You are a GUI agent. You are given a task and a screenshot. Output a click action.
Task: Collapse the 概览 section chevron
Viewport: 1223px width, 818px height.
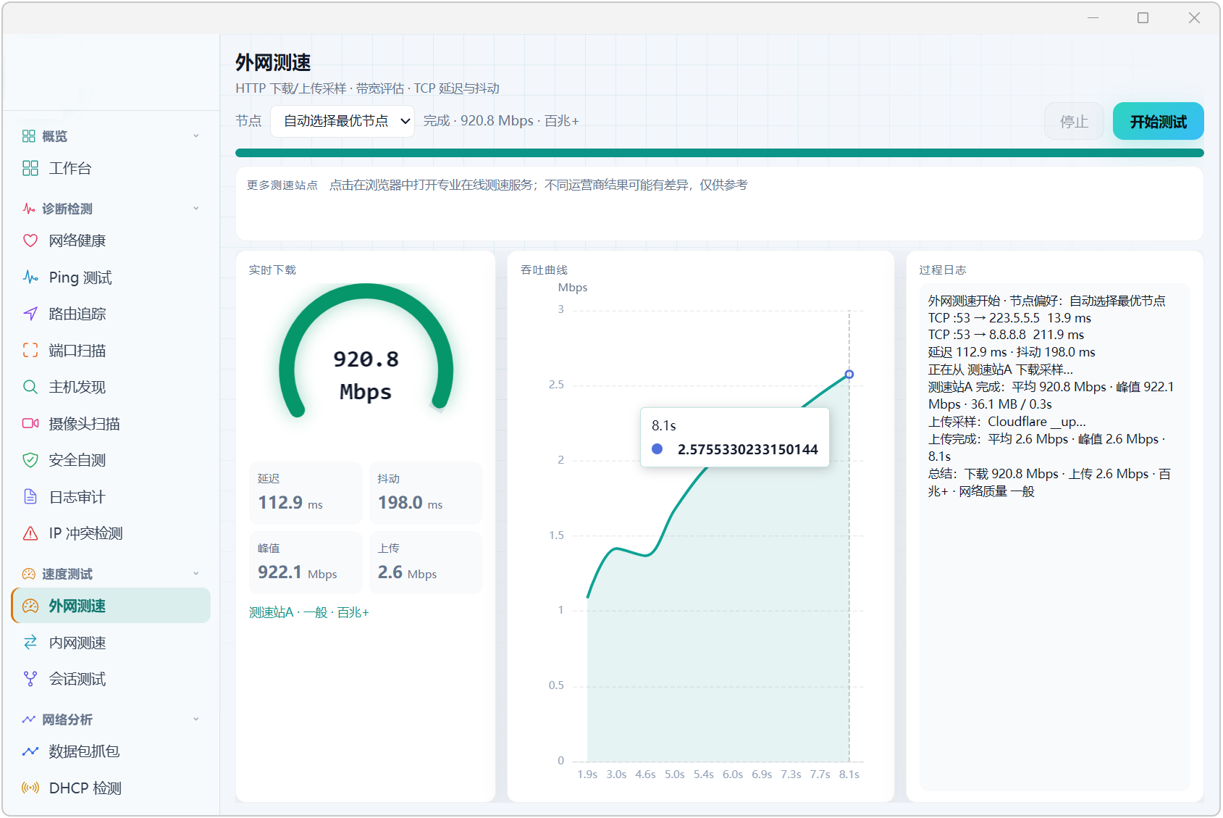click(x=196, y=136)
